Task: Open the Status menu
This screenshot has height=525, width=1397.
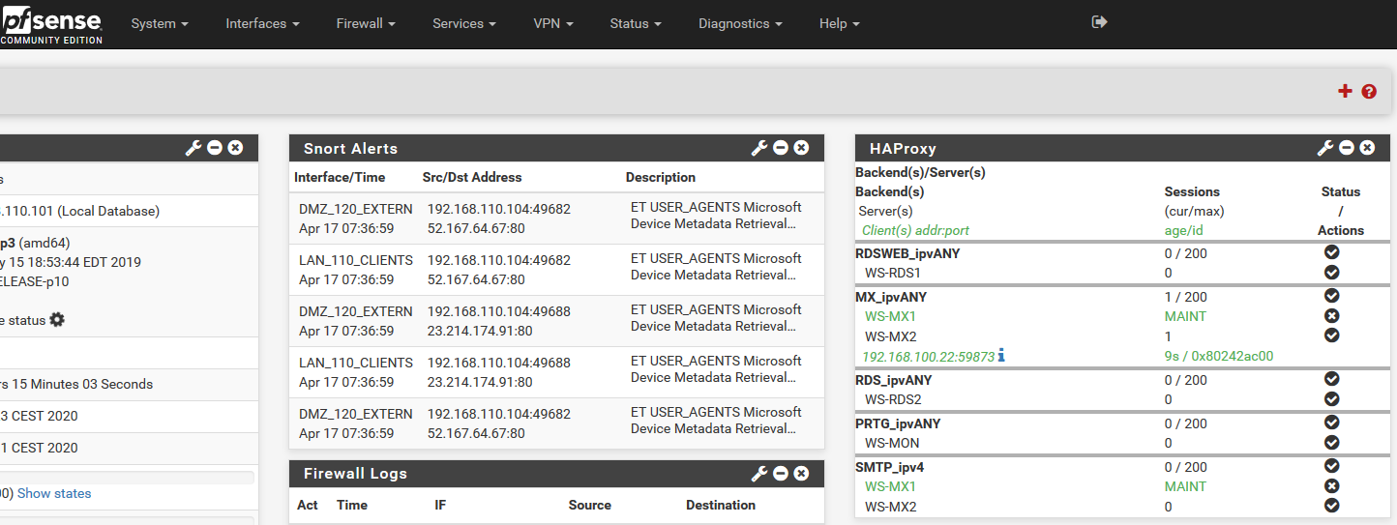Action: [x=636, y=23]
